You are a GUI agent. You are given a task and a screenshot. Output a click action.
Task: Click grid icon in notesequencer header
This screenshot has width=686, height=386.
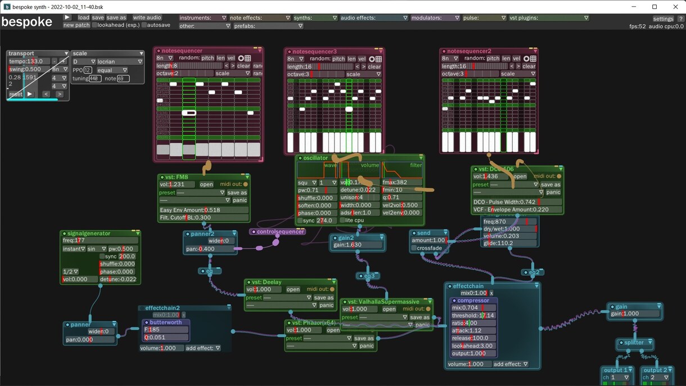248,58
